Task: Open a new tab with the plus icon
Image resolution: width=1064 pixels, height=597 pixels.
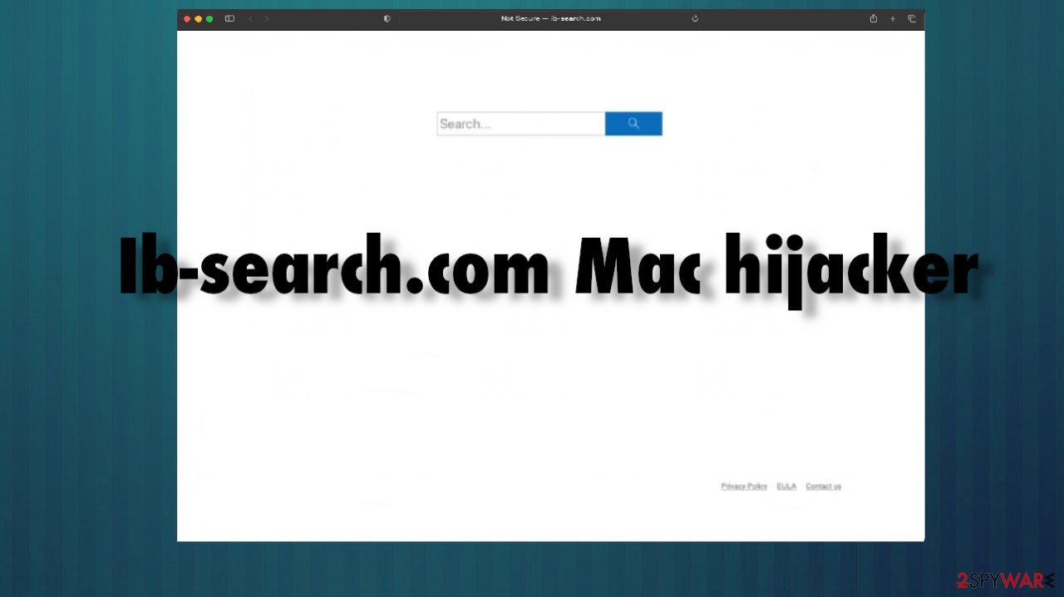Action: click(892, 18)
